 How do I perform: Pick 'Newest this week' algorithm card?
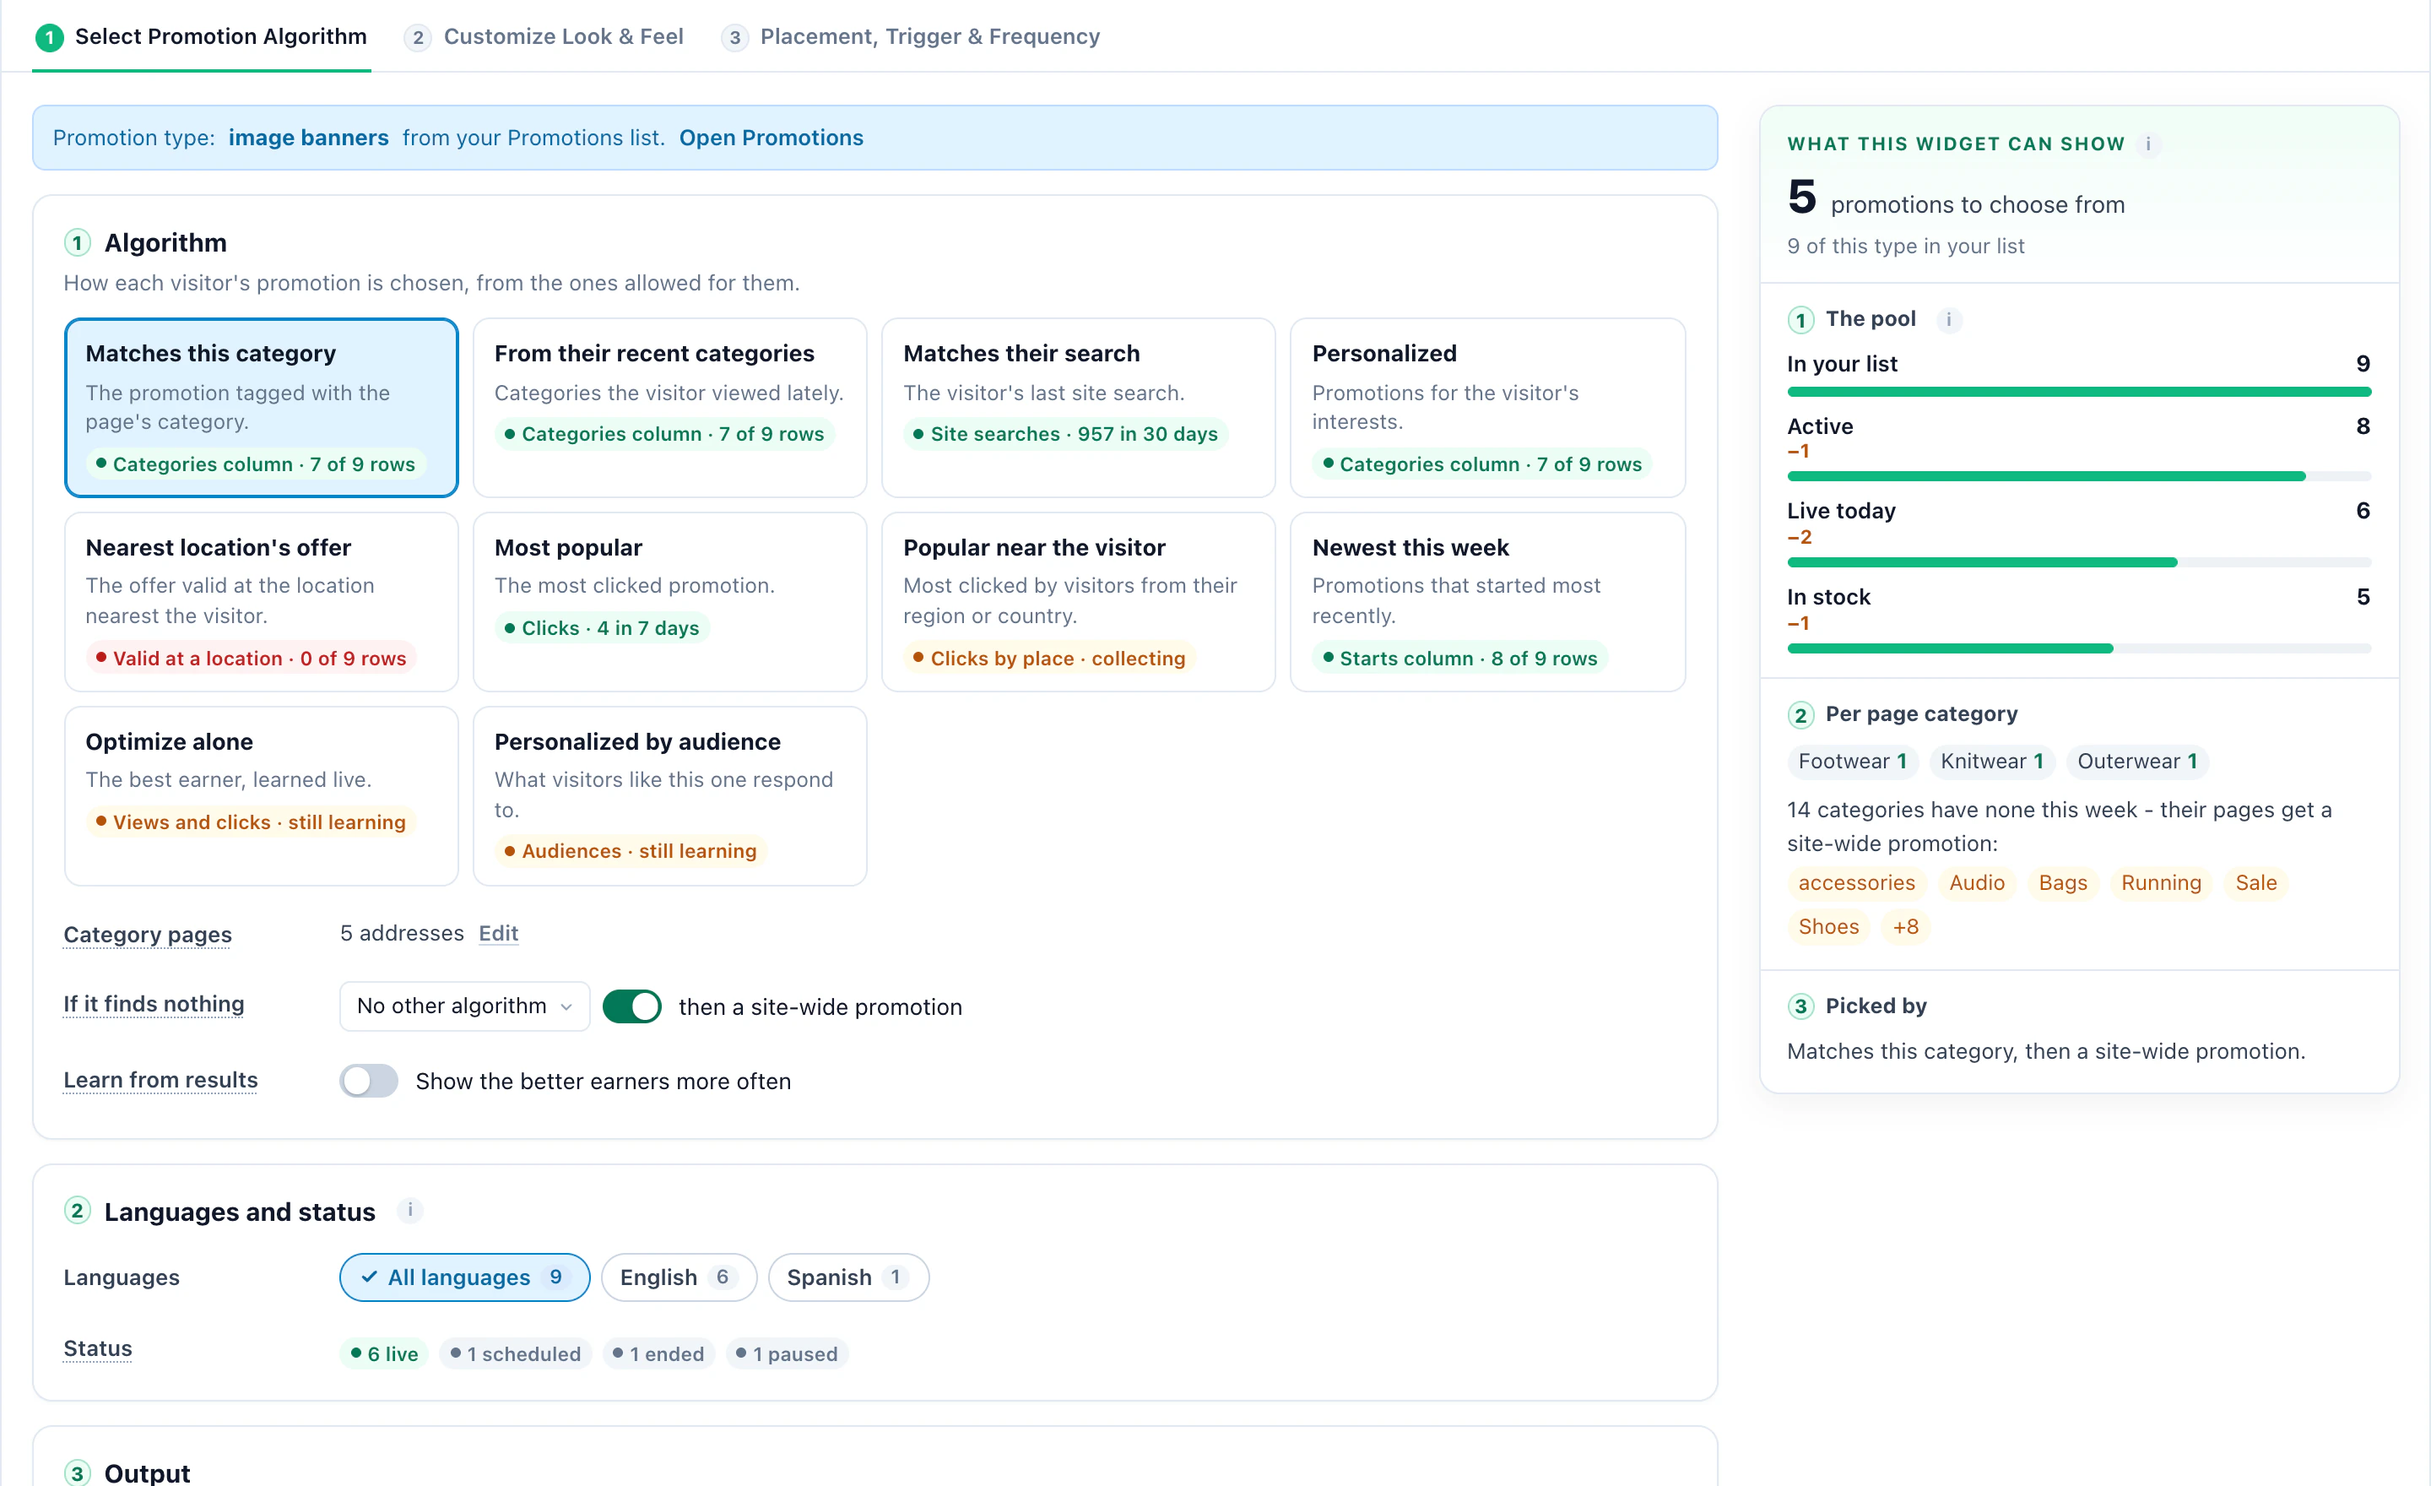coord(1488,602)
